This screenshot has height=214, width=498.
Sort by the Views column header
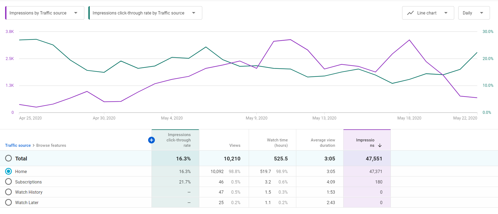(234, 145)
